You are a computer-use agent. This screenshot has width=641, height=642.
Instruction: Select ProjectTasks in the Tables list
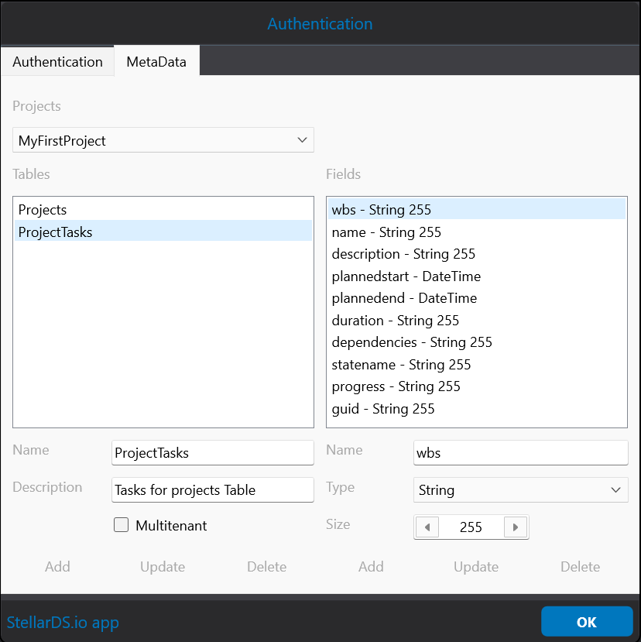click(x=55, y=232)
